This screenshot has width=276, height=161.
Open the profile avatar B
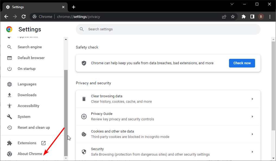(x=261, y=17)
